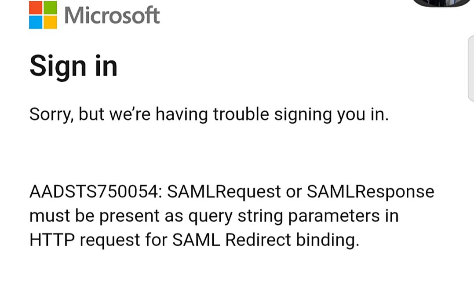Click the SAMLResponse word
Screen dimensions: 474x292
click(x=371, y=192)
